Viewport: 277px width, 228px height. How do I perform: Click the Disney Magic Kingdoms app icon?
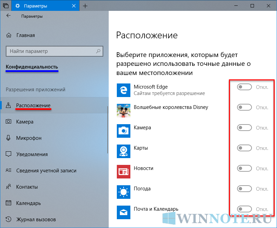(124, 111)
